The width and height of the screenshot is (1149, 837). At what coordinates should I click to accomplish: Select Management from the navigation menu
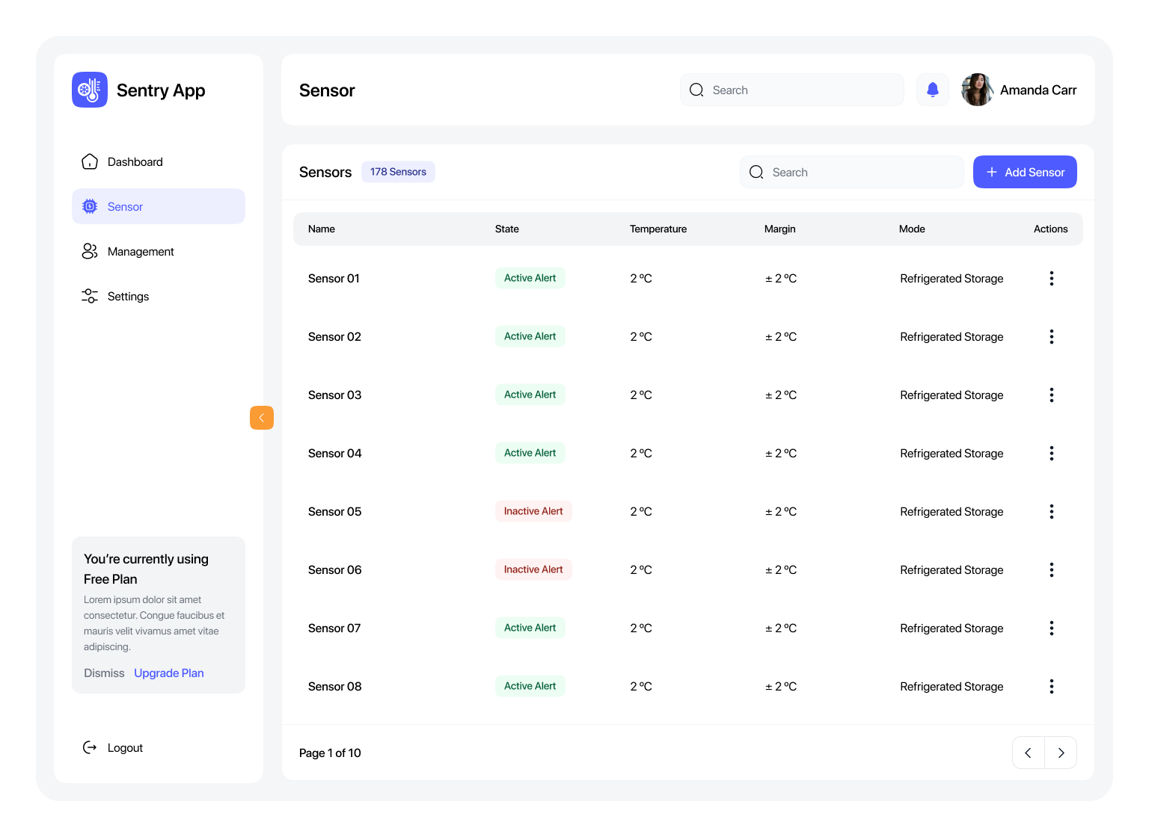[x=141, y=251]
